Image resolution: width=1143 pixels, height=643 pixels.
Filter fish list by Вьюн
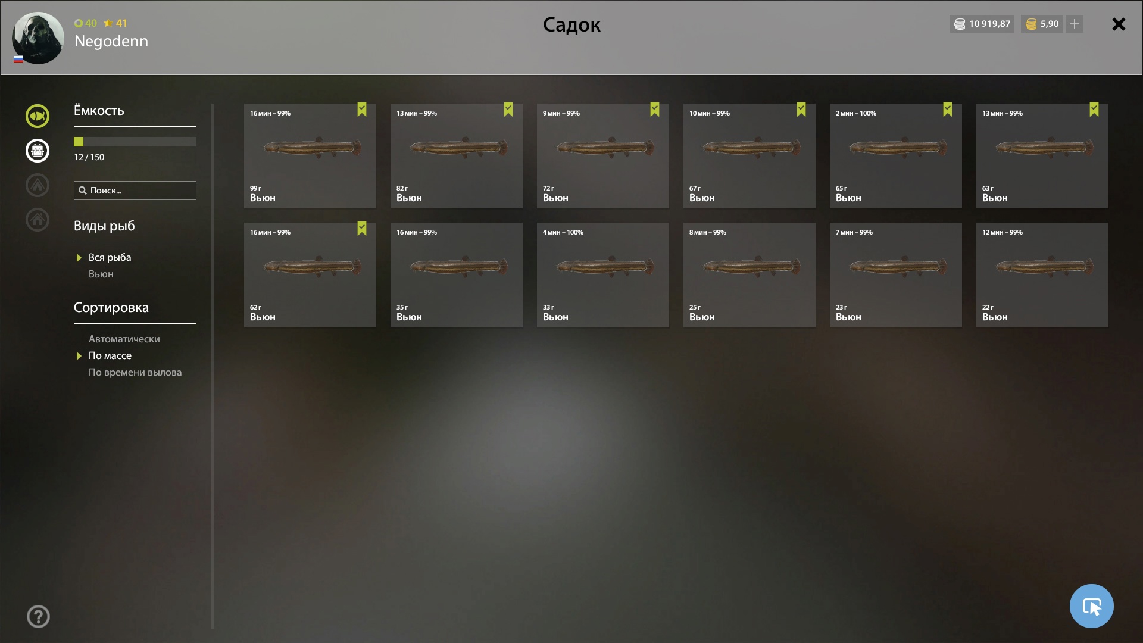[101, 274]
